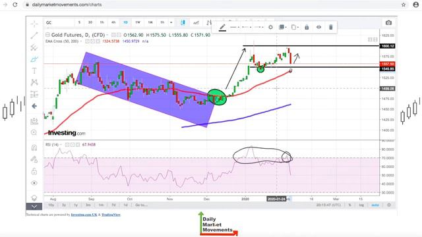This screenshot has width=422, height=237.
Task: Open chart properties gear at bottom right
Action: (389, 205)
